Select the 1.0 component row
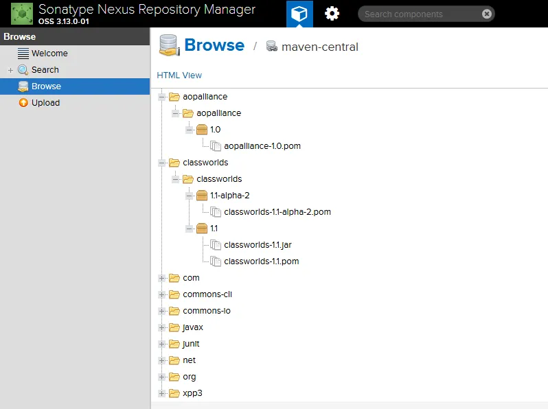548x409 pixels. (x=216, y=130)
